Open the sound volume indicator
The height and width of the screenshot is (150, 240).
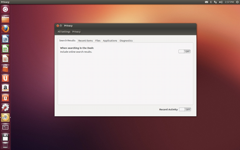pos(220,2)
